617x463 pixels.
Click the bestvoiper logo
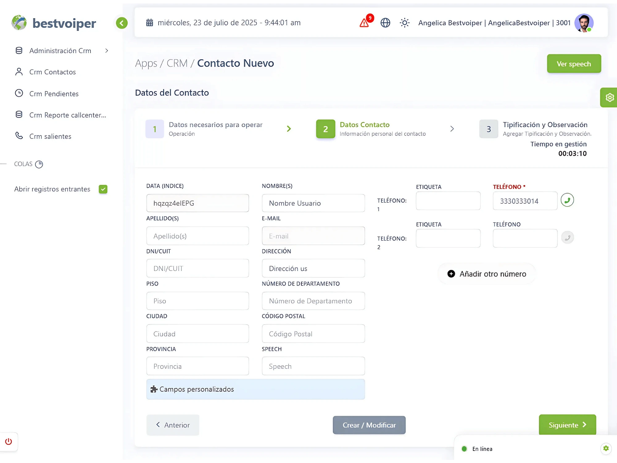click(54, 23)
